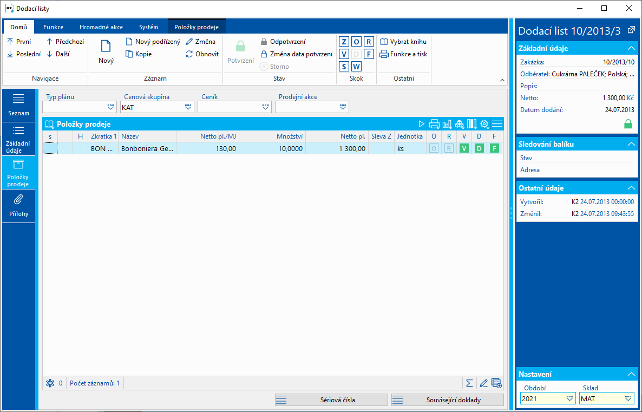
Task: Click the bar chart icon in the grid header
Action: tap(447, 123)
